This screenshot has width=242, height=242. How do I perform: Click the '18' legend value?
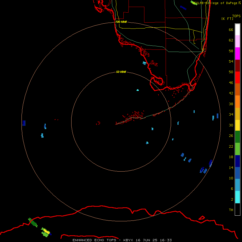pos(231,157)
